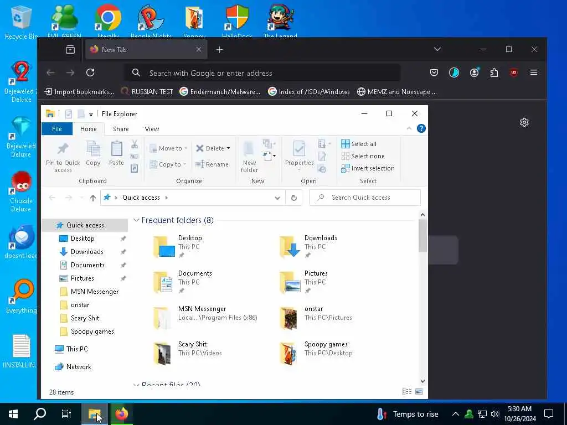The height and width of the screenshot is (425, 567).
Task: Open taskbar Search magnifier
Action: [x=39, y=414]
